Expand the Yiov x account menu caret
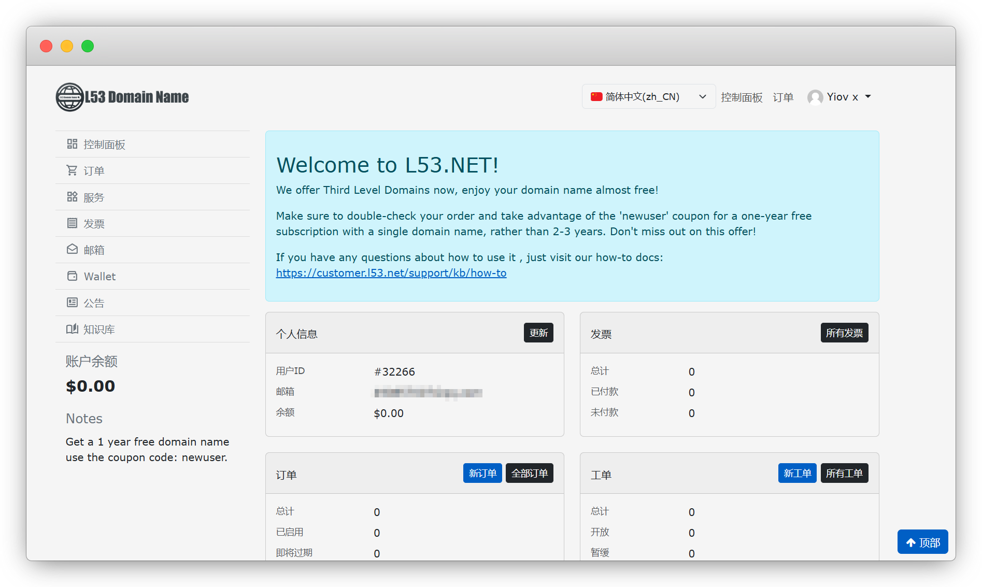Viewport: 982px width, 587px height. 868,97
